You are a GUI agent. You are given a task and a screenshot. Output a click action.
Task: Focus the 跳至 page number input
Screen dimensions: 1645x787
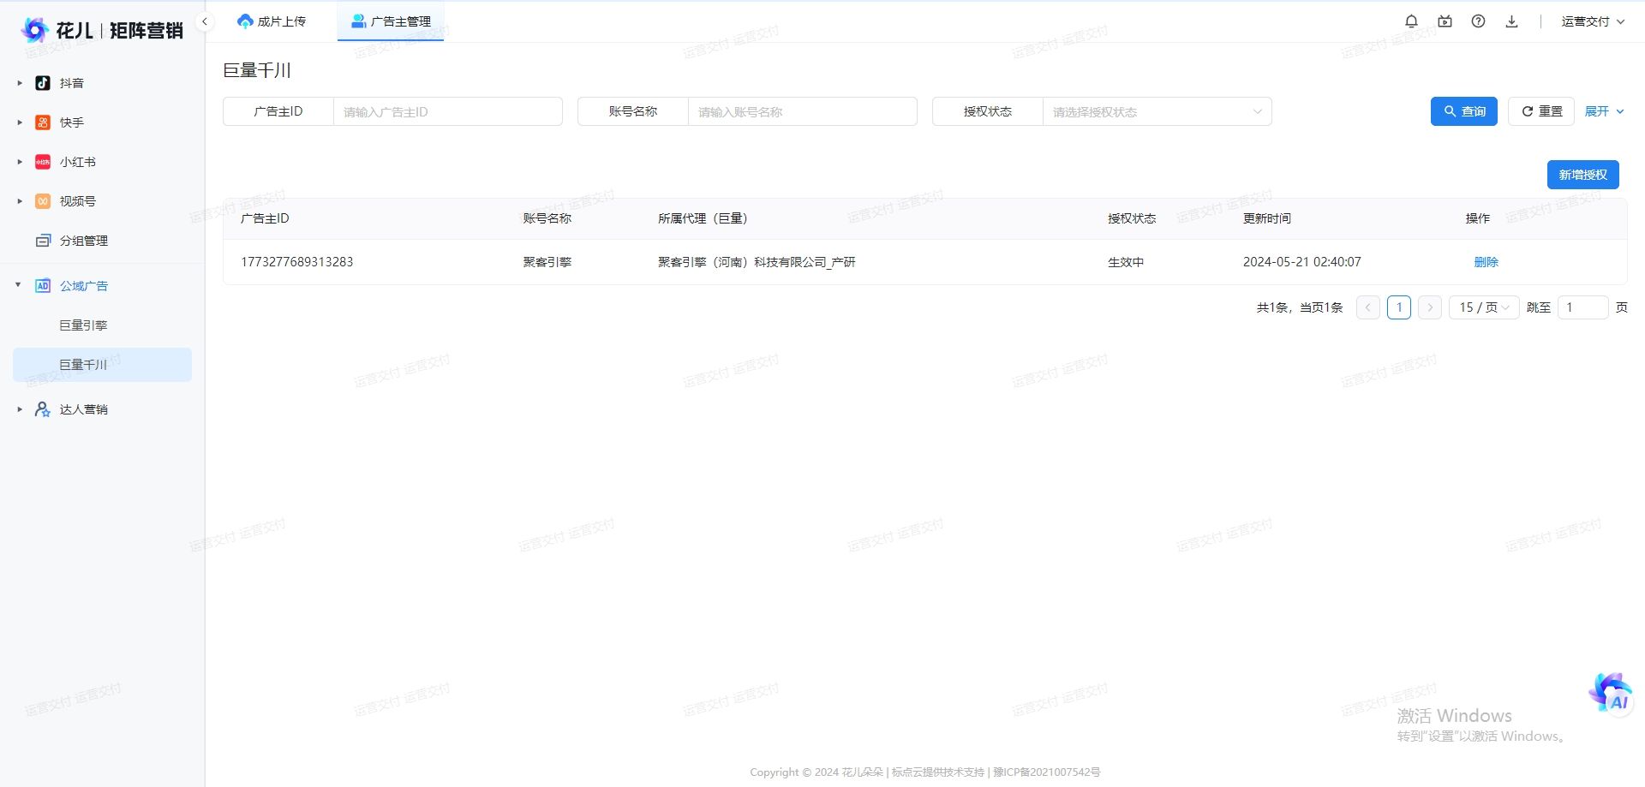(x=1582, y=307)
